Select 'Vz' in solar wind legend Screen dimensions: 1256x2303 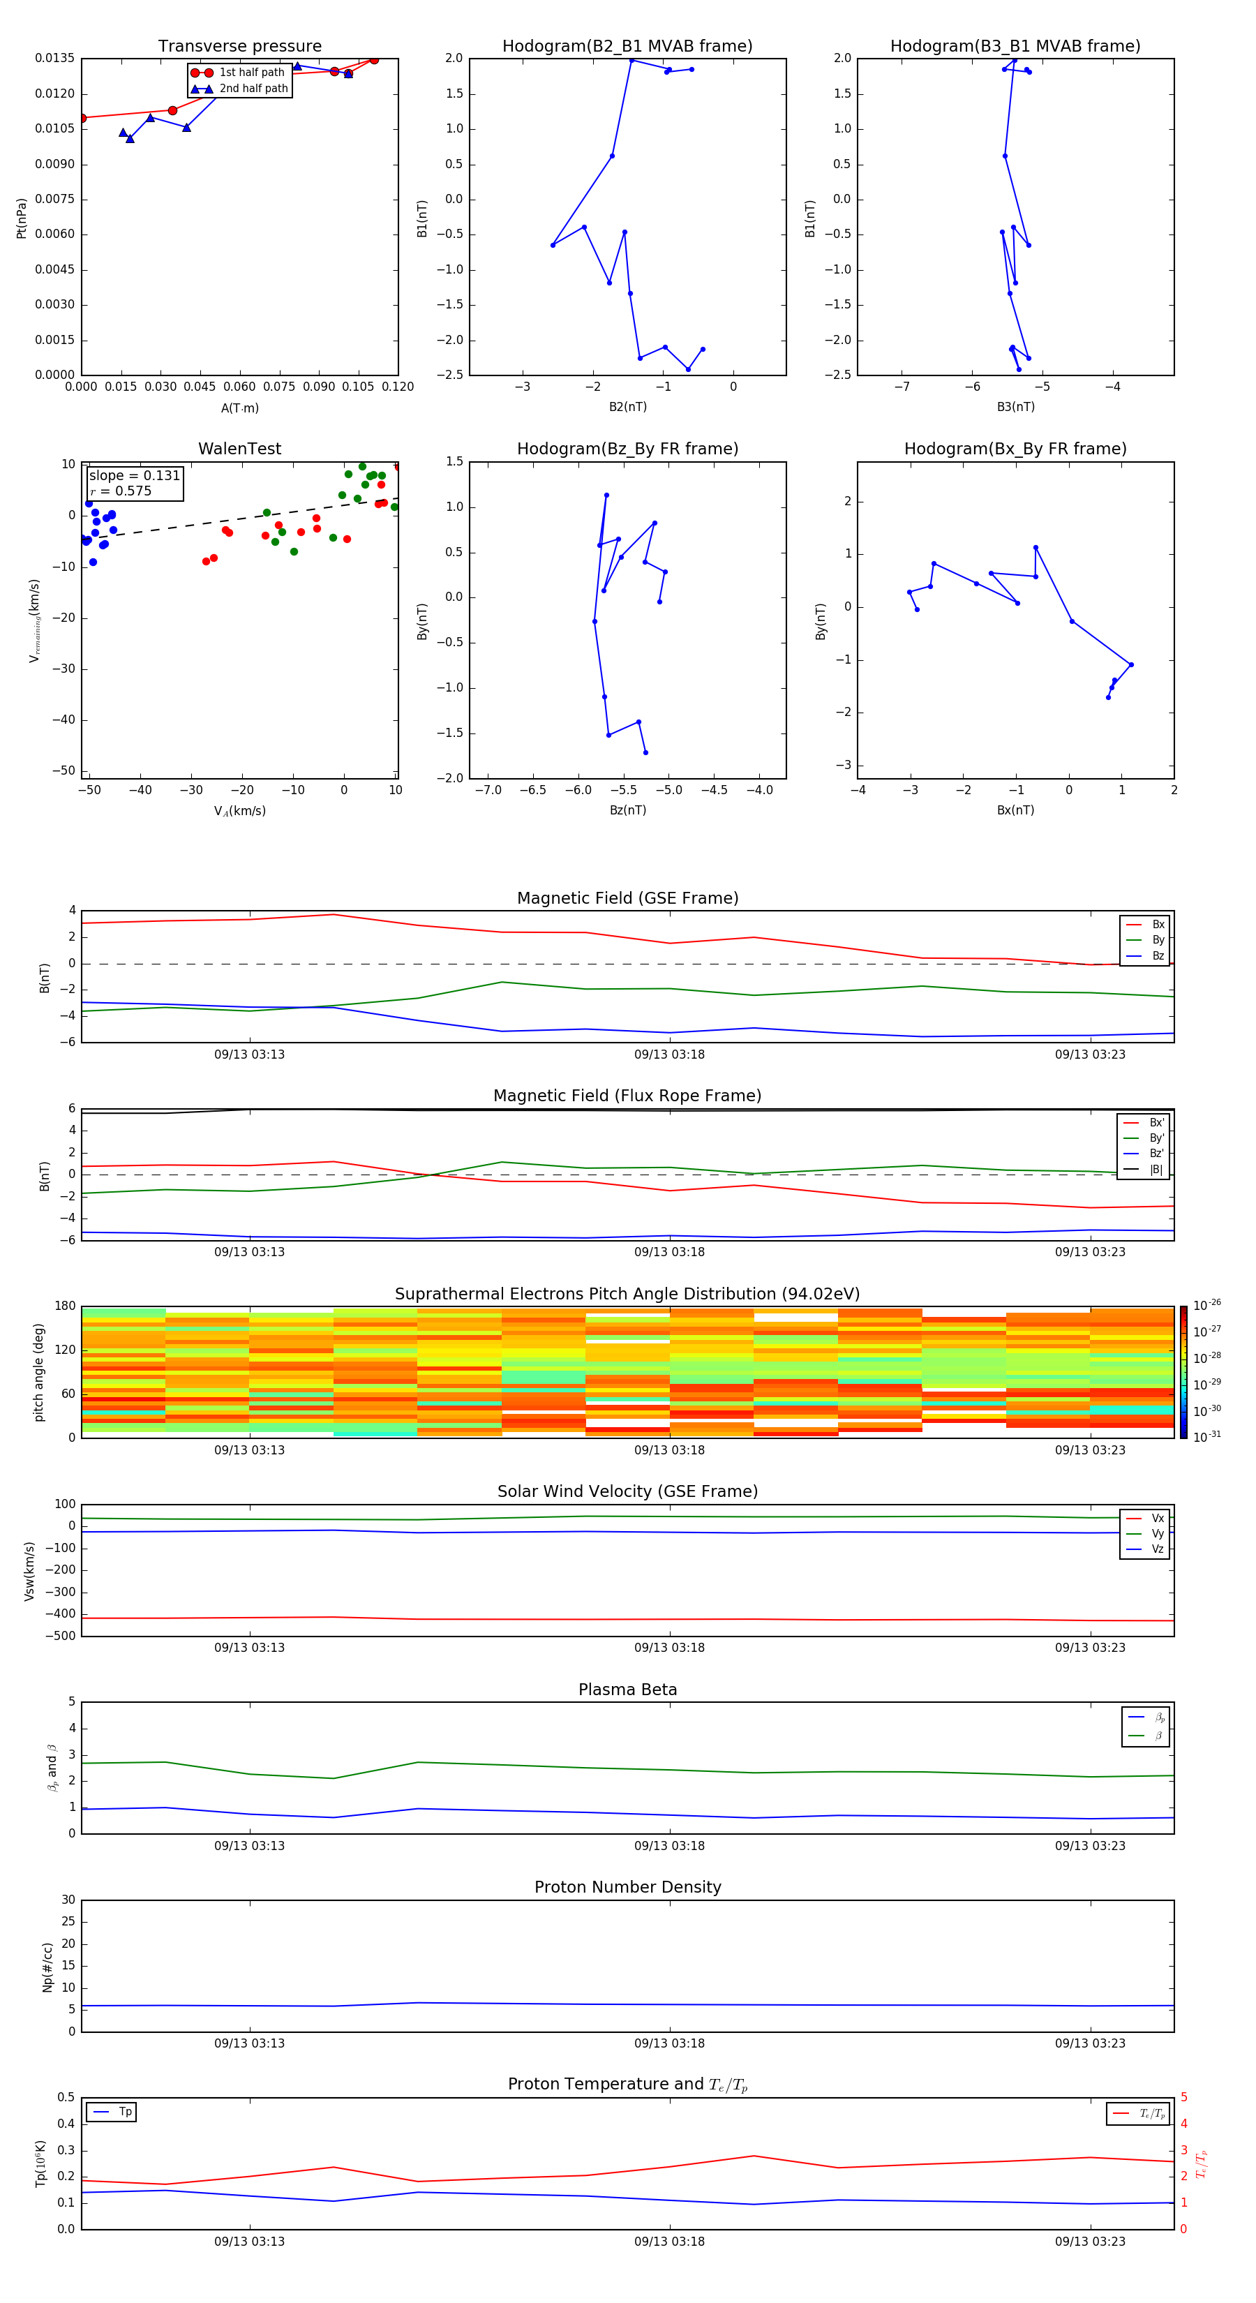[1145, 1549]
